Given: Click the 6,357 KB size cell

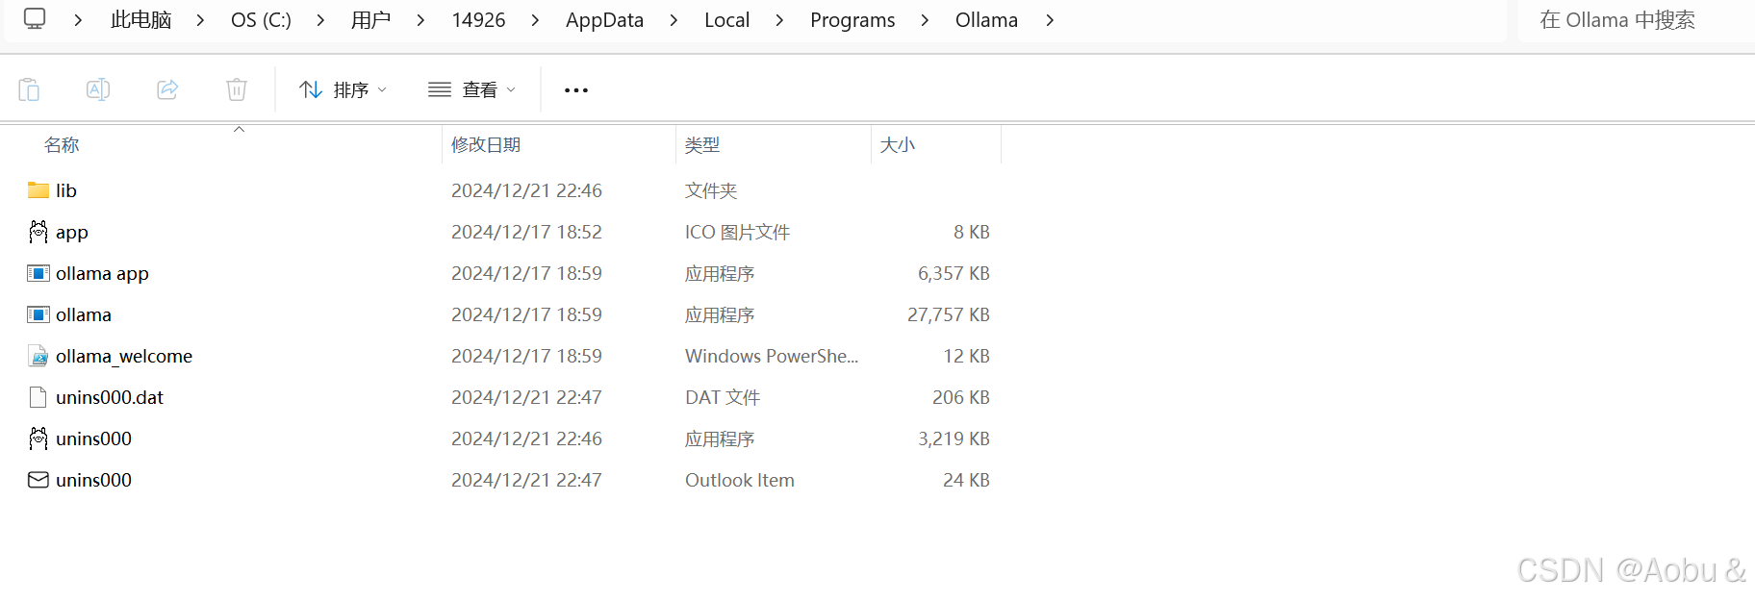Looking at the screenshot, I should (x=954, y=273).
